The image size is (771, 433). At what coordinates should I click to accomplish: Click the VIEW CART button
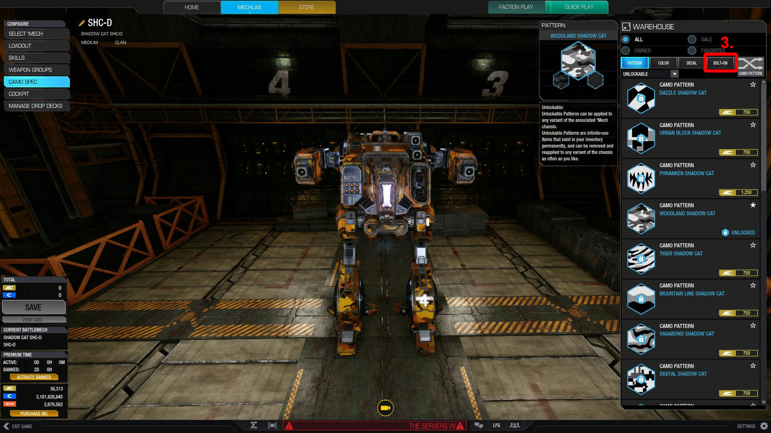pyautogui.click(x=34, y=319)
